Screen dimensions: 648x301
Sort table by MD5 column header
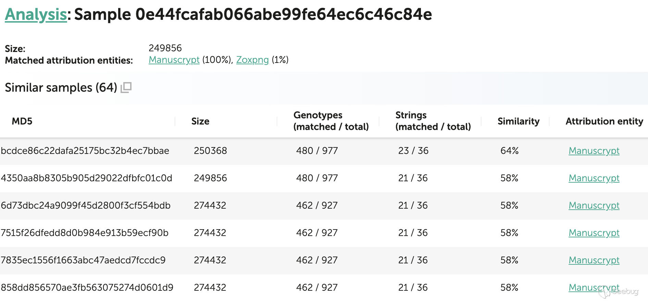click(x=22, y=121)
